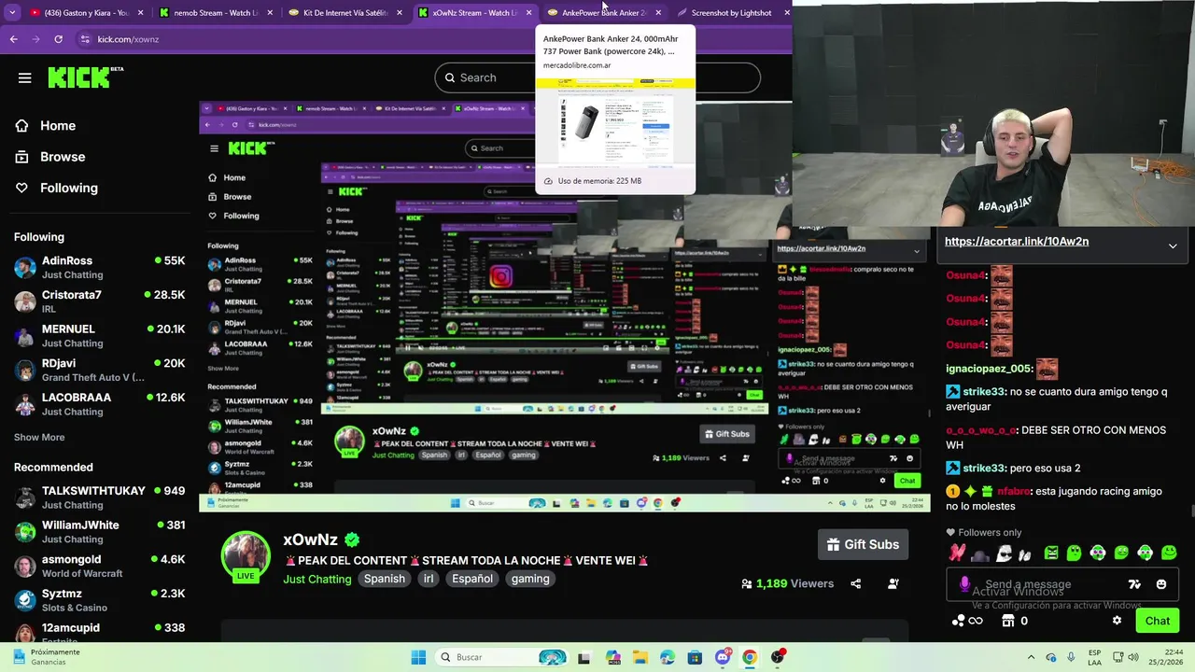Image resolution: width=1195 pixels, height=672 pixels.
Task: Reload the page
Action: point(58,39)
